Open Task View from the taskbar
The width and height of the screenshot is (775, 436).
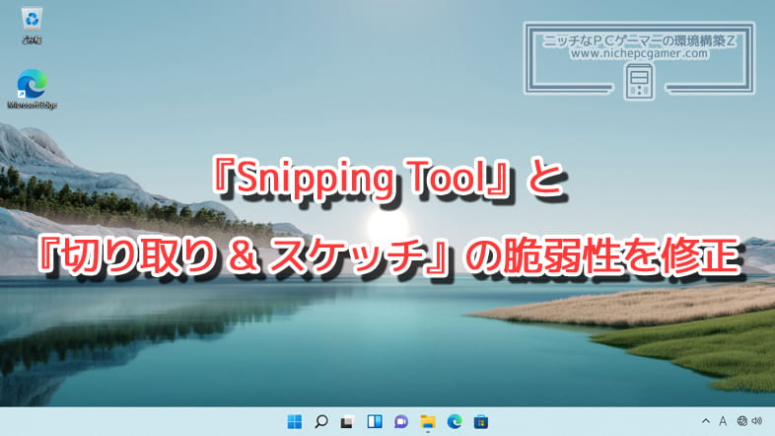[x=347, y=421]
